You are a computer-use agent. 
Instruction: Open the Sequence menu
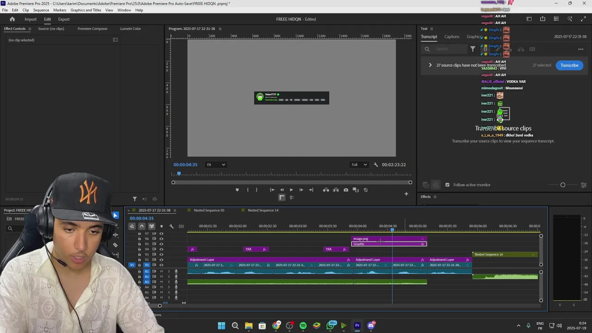(x=41, y=10)
